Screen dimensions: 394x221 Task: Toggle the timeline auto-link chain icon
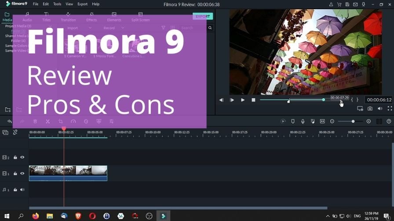pos(15,132)
